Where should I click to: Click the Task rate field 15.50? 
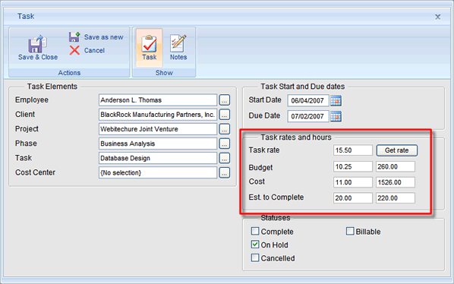tap(353, 150)
